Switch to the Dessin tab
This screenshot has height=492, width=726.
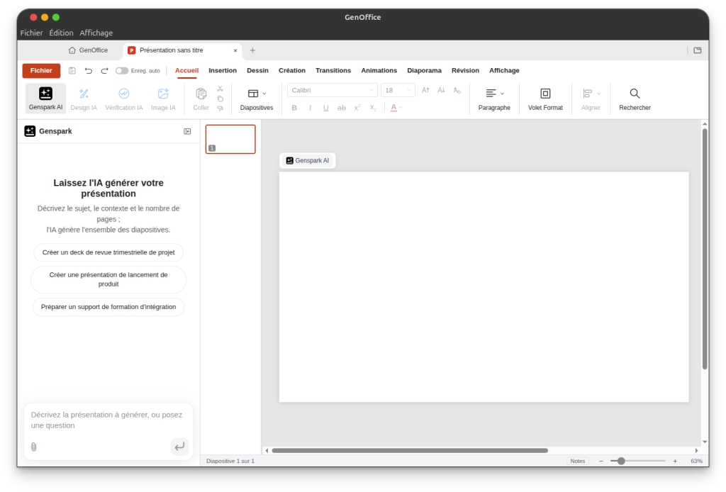click(257, 70)
